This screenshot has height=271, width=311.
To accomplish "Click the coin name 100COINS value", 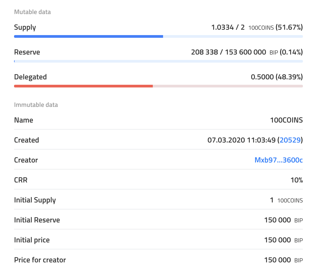I will point(286,120).
